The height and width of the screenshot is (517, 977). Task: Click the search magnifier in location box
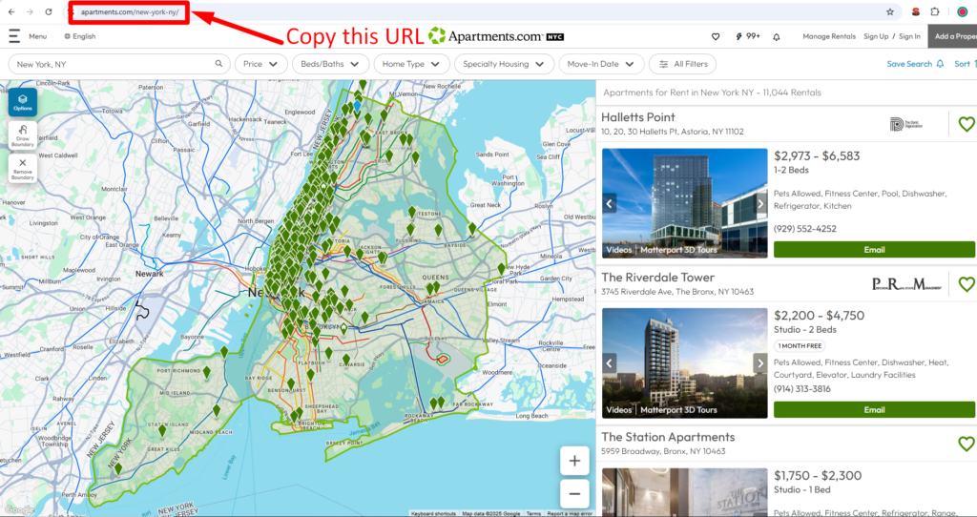point(218,64)
